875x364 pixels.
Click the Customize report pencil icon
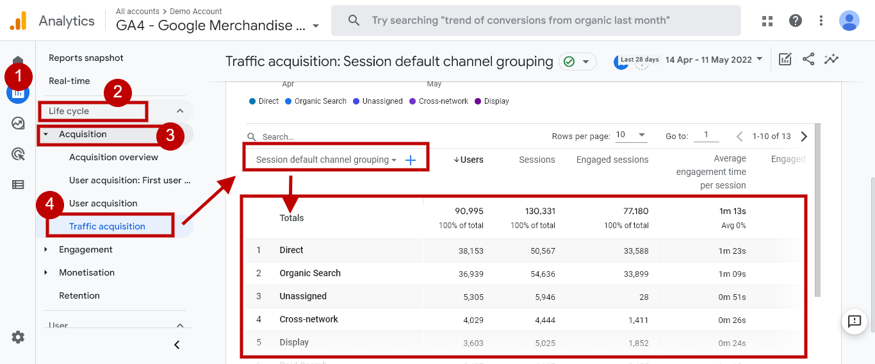785,60
